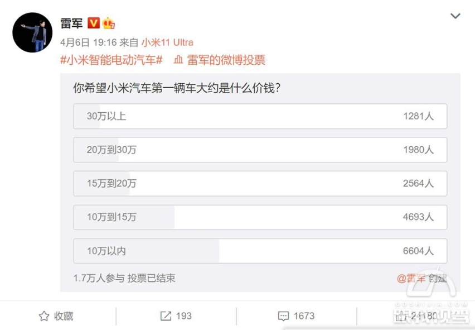Click the orange V verified badge
Screen dimensions: 475x330
click(94, 23)
